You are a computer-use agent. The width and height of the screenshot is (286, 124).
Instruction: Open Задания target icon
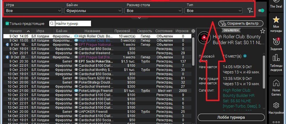click(276, 41)
